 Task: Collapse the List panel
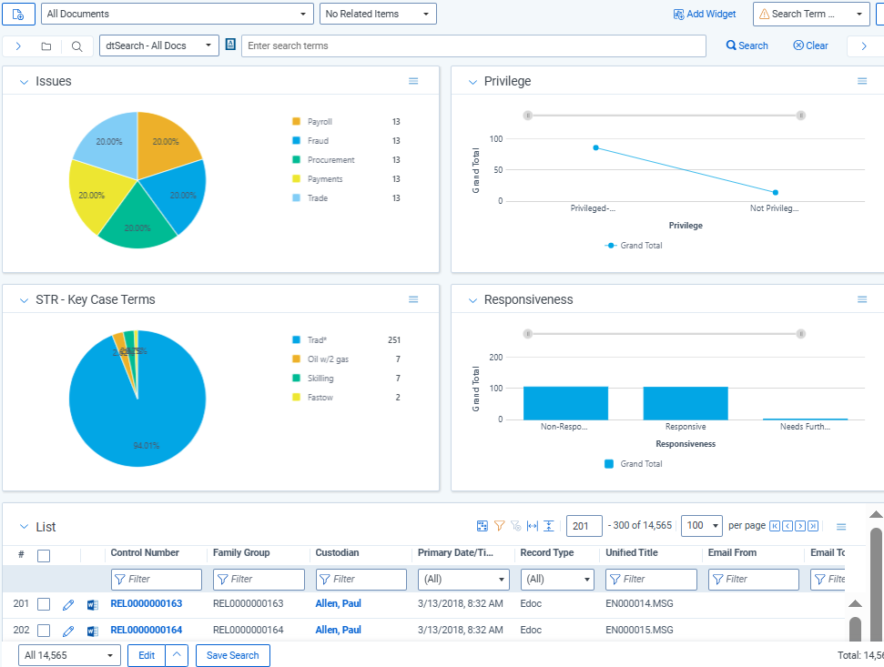point(24,527)
